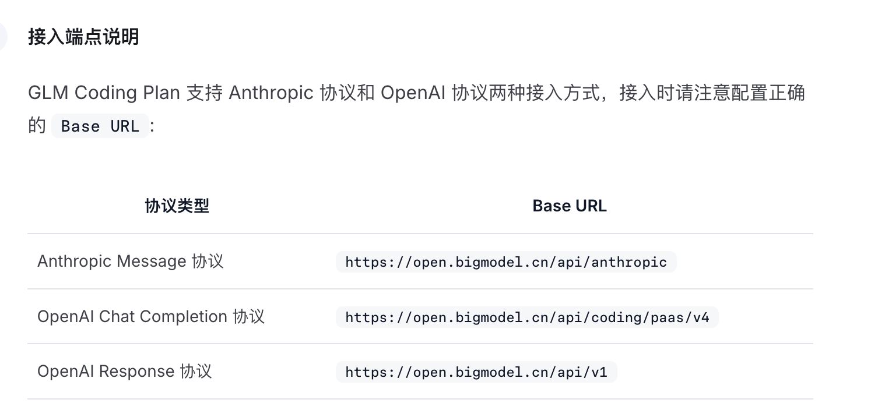
Task: Select the Base URL table column header
Action: (x=570, y=206)
